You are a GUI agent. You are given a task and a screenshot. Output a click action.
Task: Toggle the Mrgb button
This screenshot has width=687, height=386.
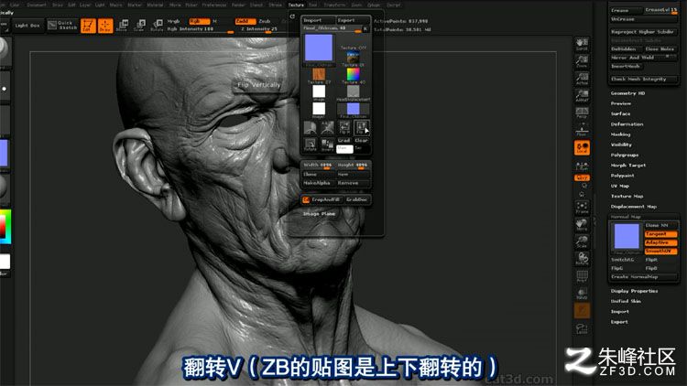pos(174,21)
